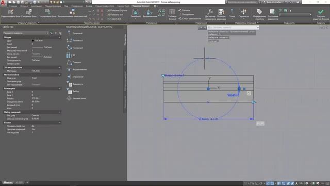This screenshot has width=330, height=186.
Task: Collapse the property labels (Метки свойств) section
Action: coord(59,74)
